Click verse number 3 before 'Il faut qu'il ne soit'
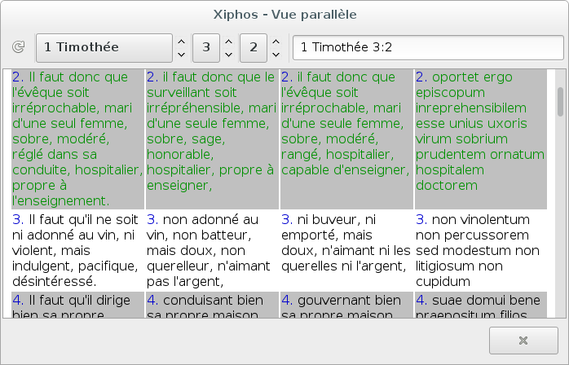The width and height of the screenshot is (569, 365). click(18, 219)
